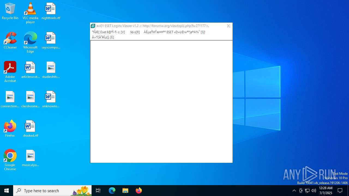Open File Explorer from taskbar
Image resolution: width=349 pixels, height=196 pixels.
point(125,191)
